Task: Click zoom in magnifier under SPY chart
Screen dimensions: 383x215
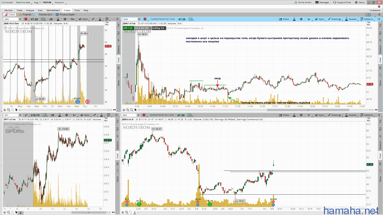Action: click(8, 213)
